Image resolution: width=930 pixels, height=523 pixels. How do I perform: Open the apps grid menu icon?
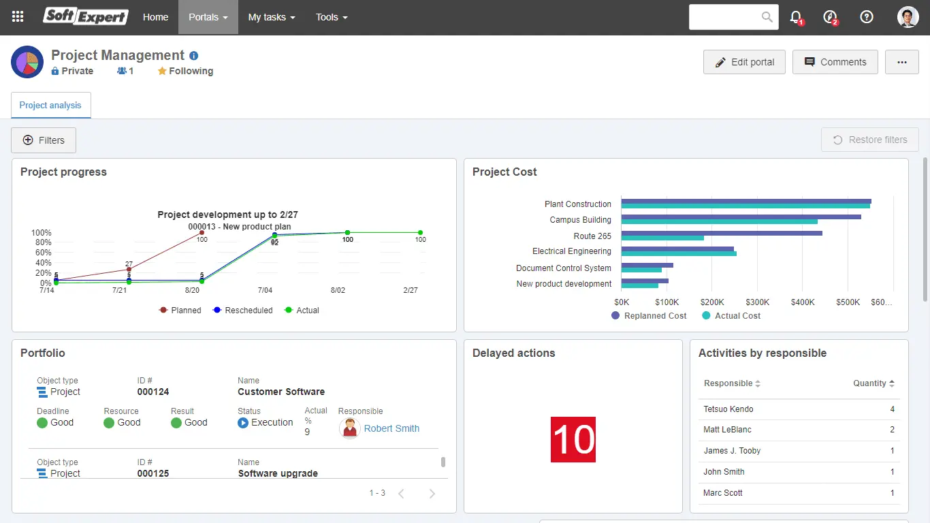click(18, 17)
